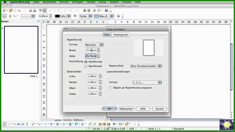This screenshot has width=235, height=132.
Task: Select the Folie 1 slide thumbnail
Action: click(21, 50)
